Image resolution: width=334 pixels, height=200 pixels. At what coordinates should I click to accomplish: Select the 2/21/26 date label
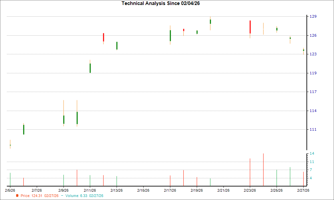pyautogui.click(x=223, y=190)
